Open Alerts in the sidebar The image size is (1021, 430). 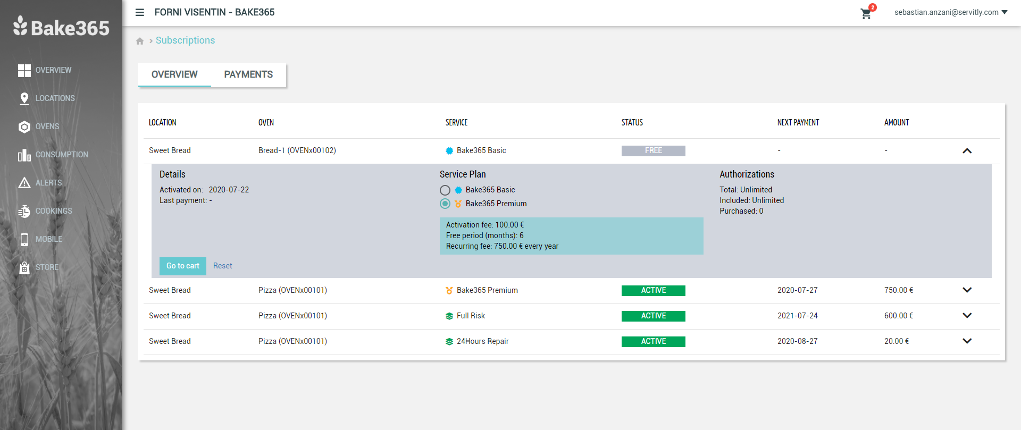[49, 183]
